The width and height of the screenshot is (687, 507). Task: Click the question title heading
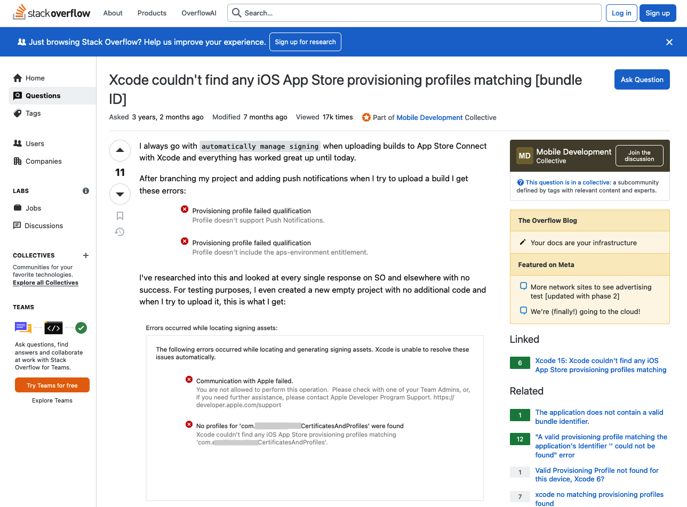345,89
